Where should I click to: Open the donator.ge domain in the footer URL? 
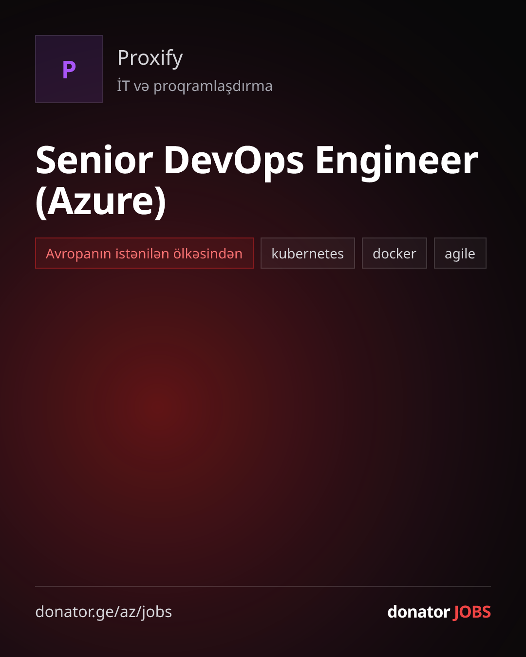point(75,612)
